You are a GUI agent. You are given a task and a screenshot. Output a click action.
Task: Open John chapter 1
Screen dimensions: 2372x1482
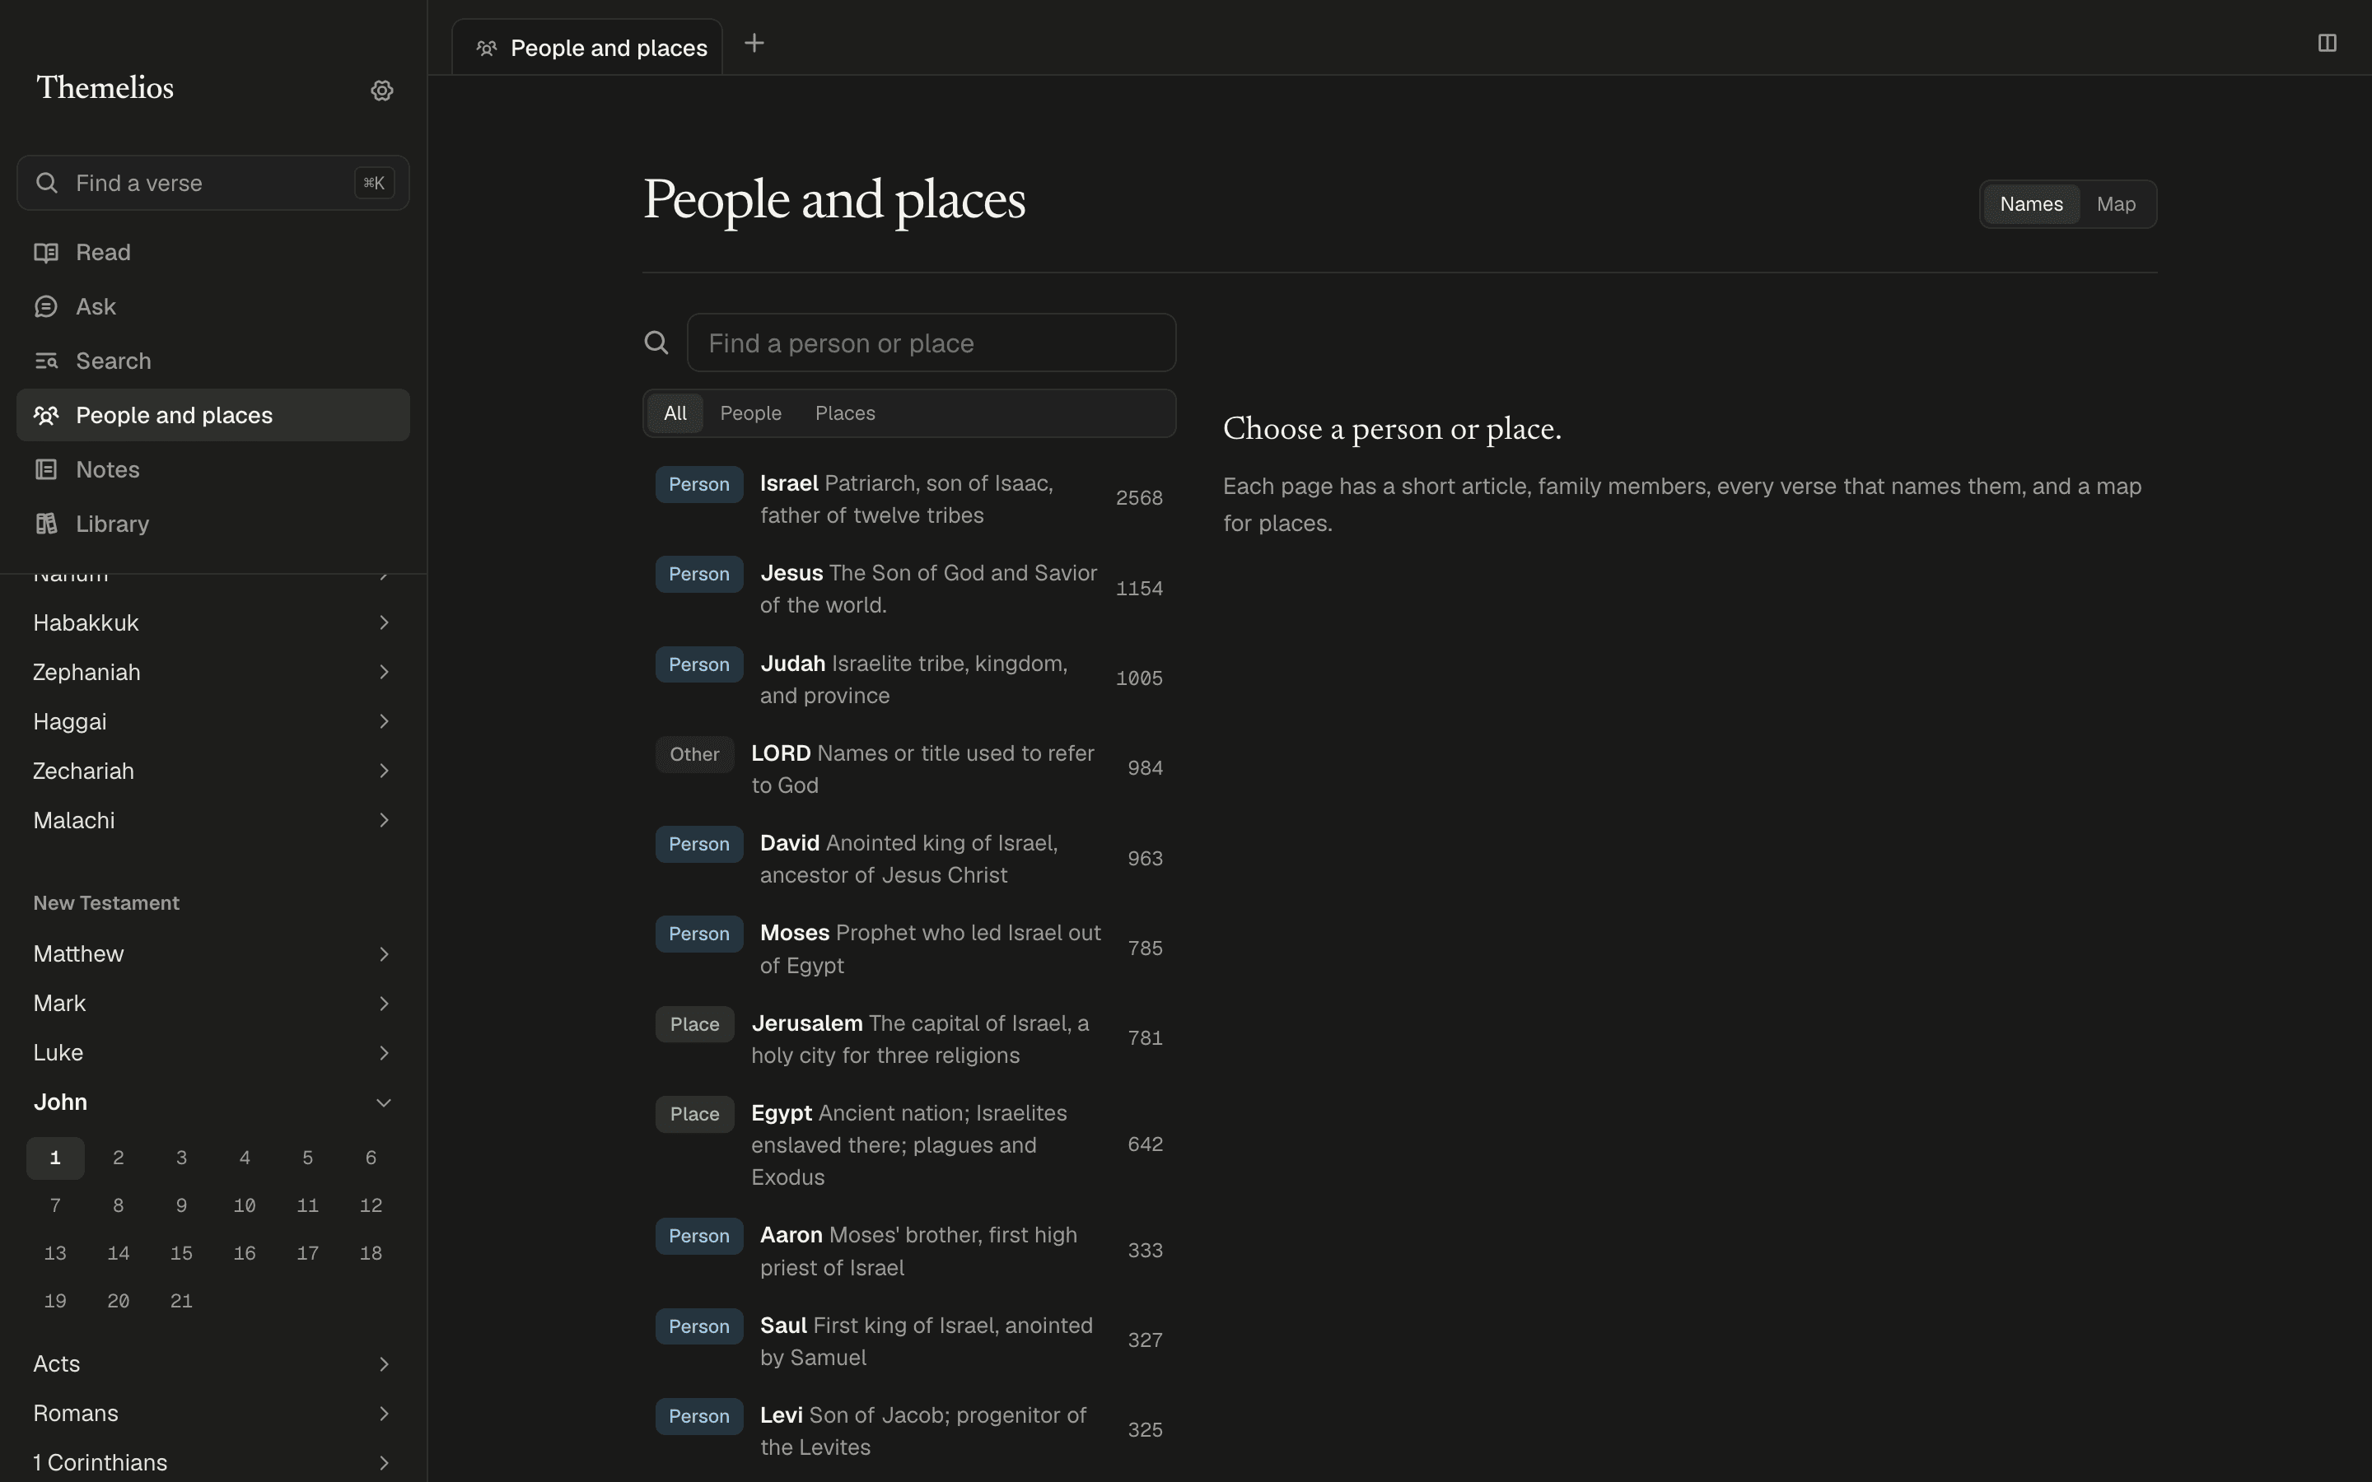(55, 1158)
